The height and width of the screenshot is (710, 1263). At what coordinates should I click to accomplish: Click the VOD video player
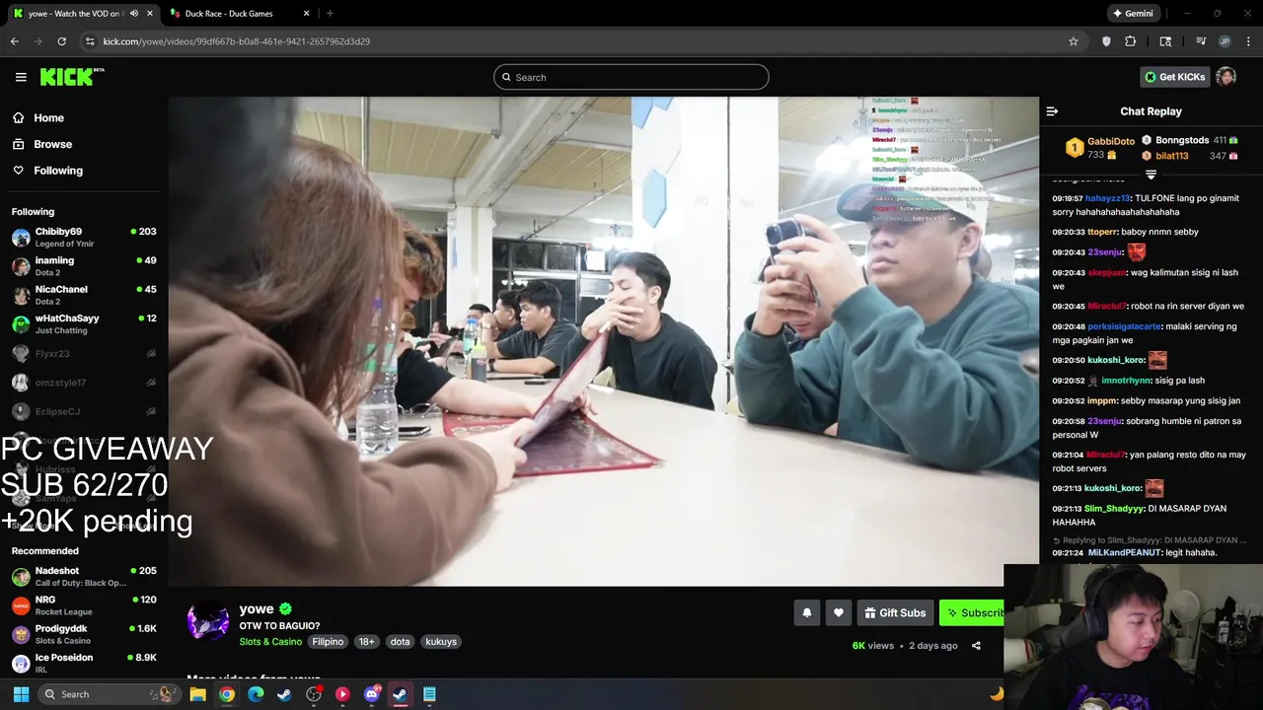[603, 341]
